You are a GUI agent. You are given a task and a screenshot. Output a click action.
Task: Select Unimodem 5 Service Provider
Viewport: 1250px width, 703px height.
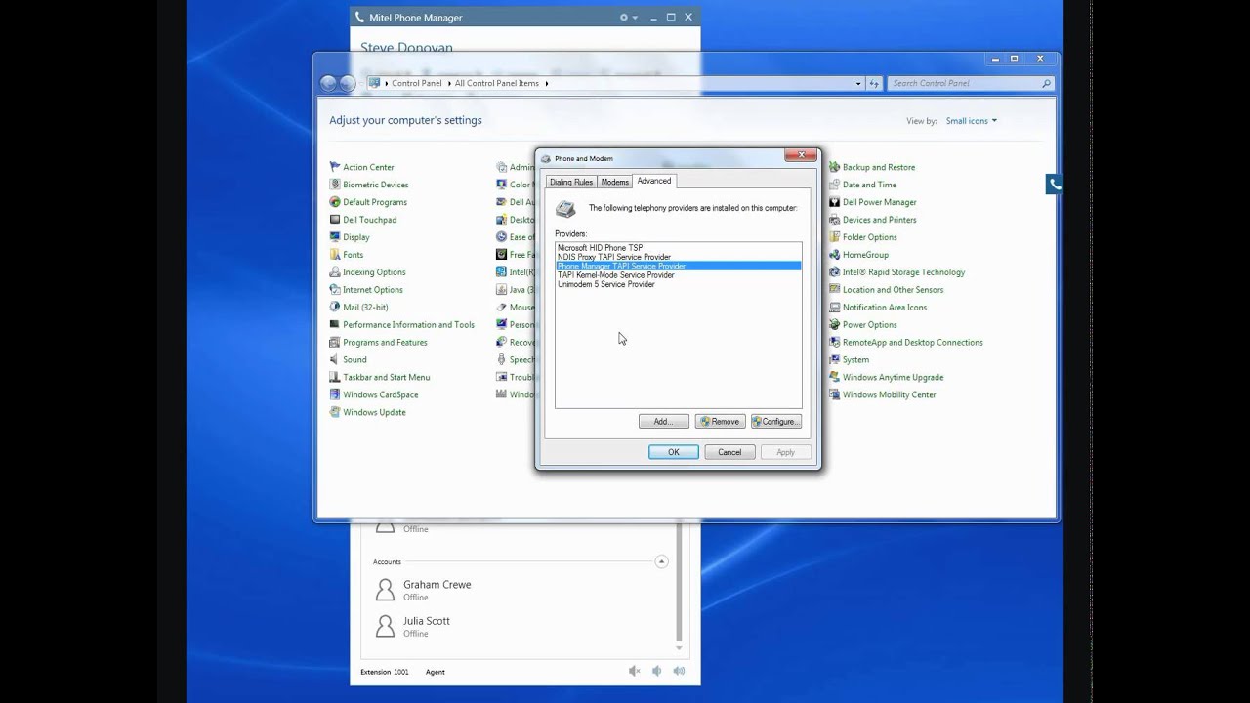(x=679, y=284)
